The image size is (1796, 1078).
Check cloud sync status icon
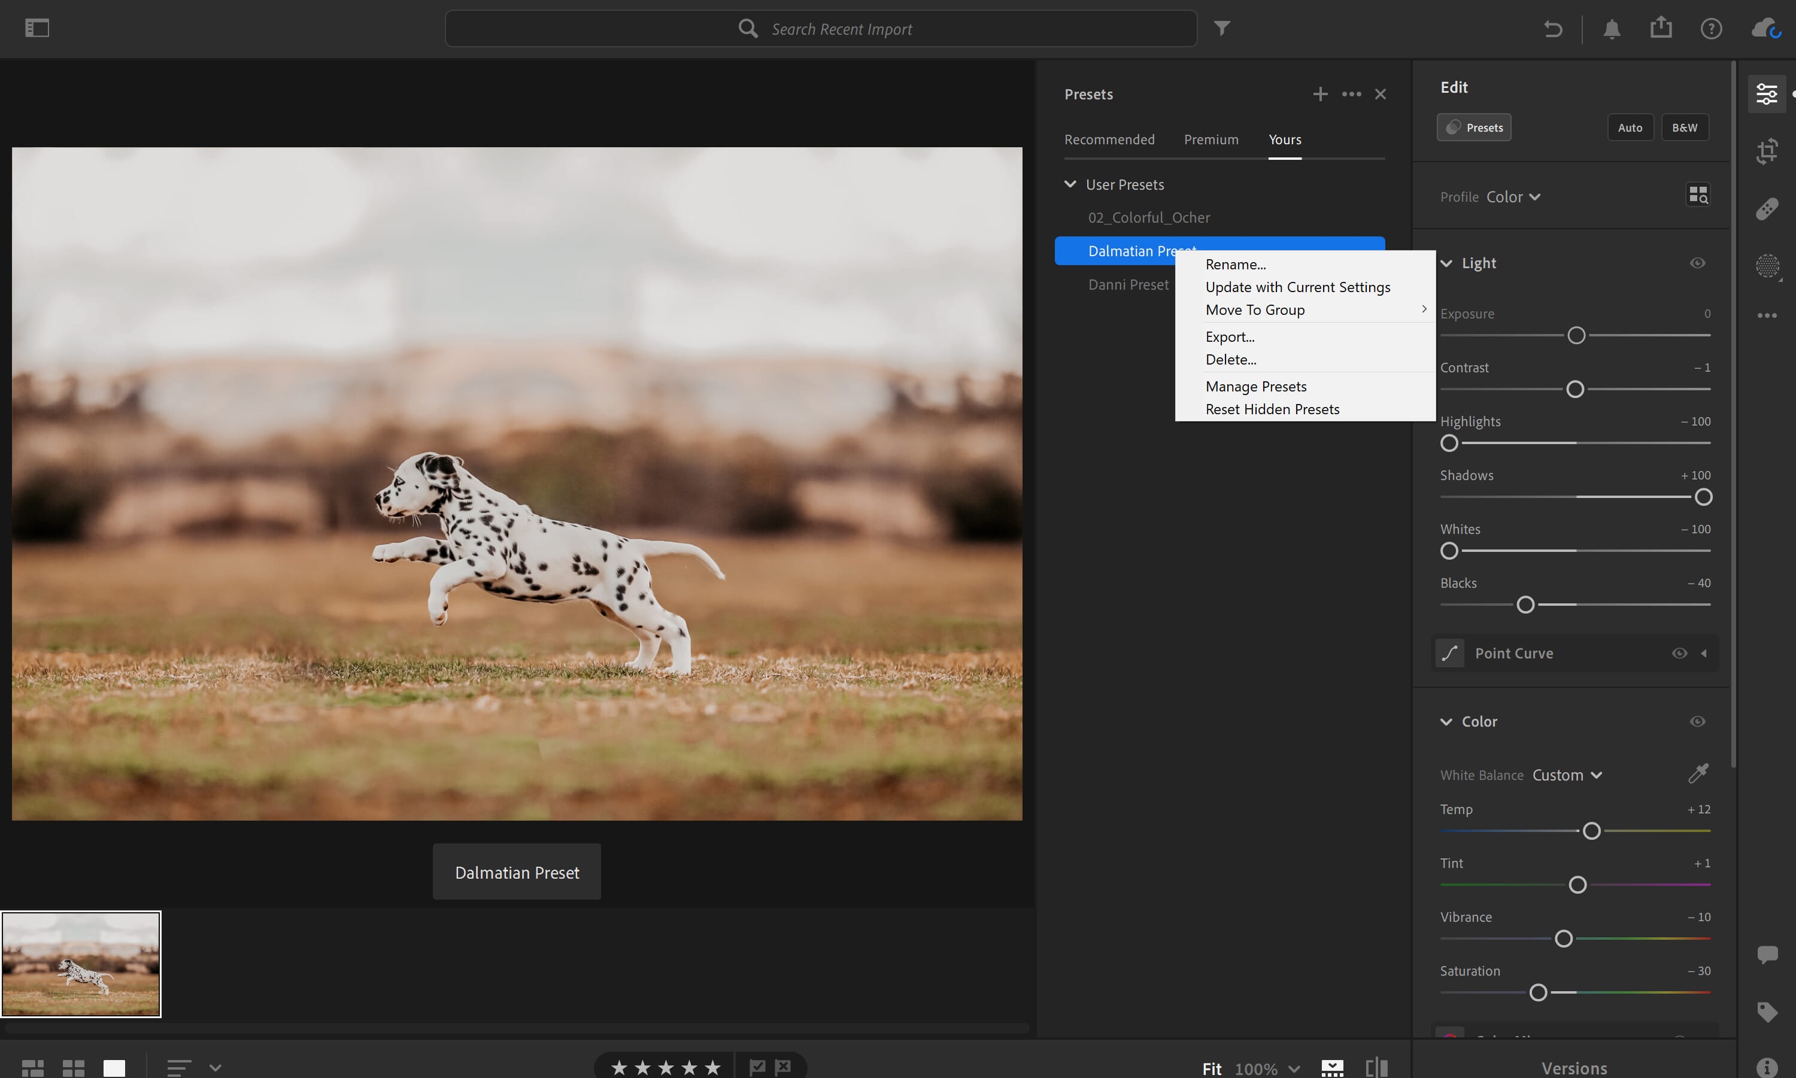[1766, 28]
